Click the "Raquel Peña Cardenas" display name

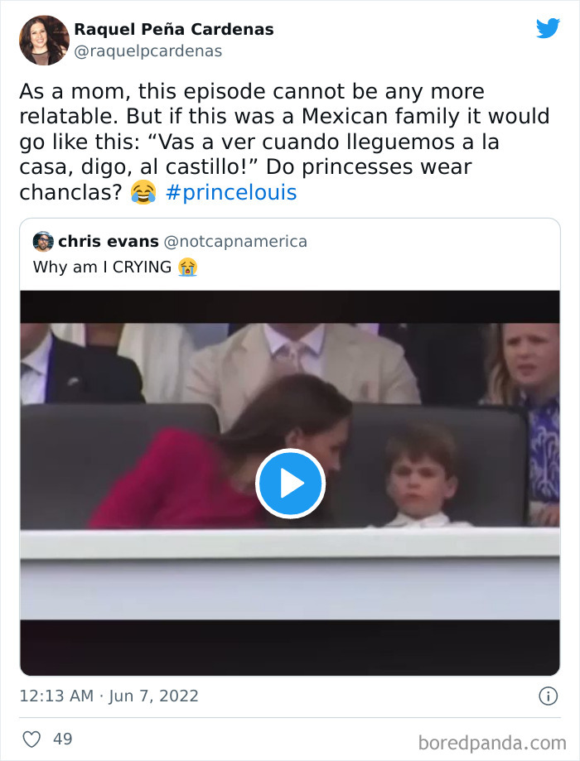click(x=174, y=30)
